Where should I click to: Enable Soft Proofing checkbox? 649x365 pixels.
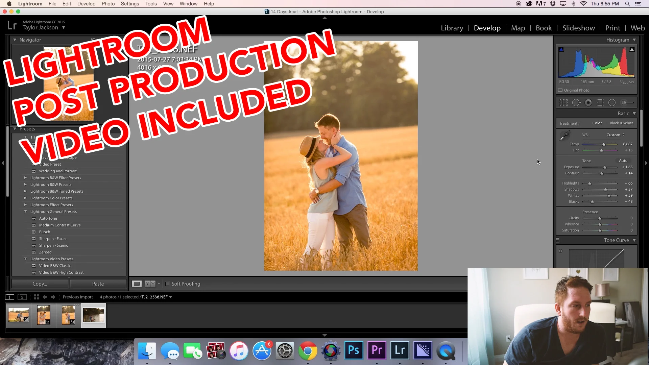167,284
